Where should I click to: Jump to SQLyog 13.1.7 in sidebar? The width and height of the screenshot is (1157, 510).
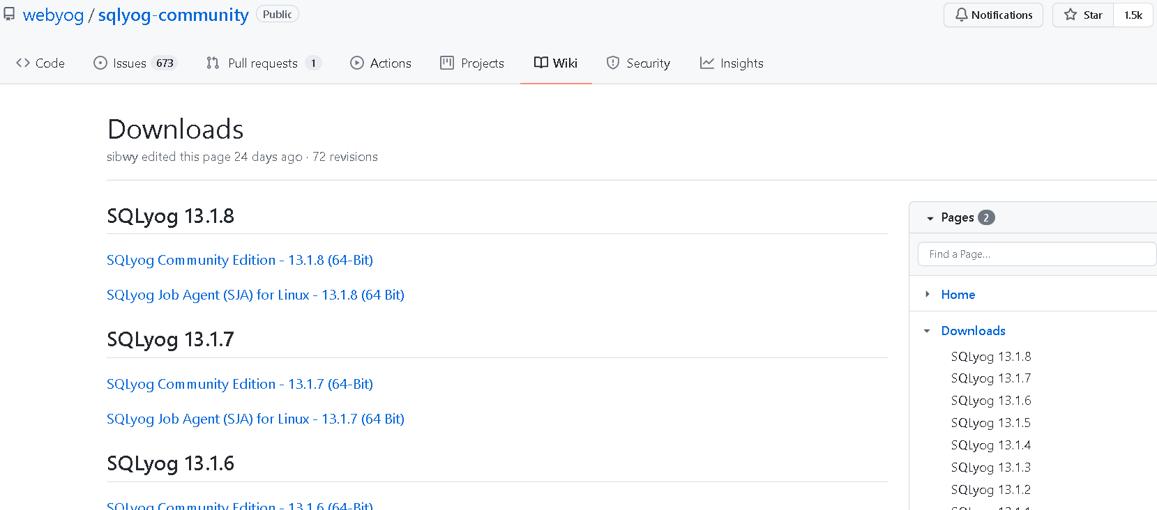pyautogui.click(x=991, y=378)
